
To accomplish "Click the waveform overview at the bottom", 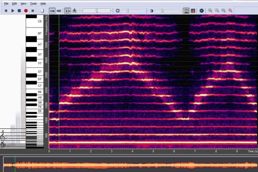I will [x=129, y=165].
